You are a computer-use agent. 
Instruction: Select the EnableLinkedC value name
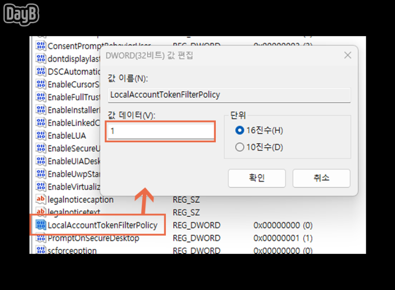tap(74, 123)
